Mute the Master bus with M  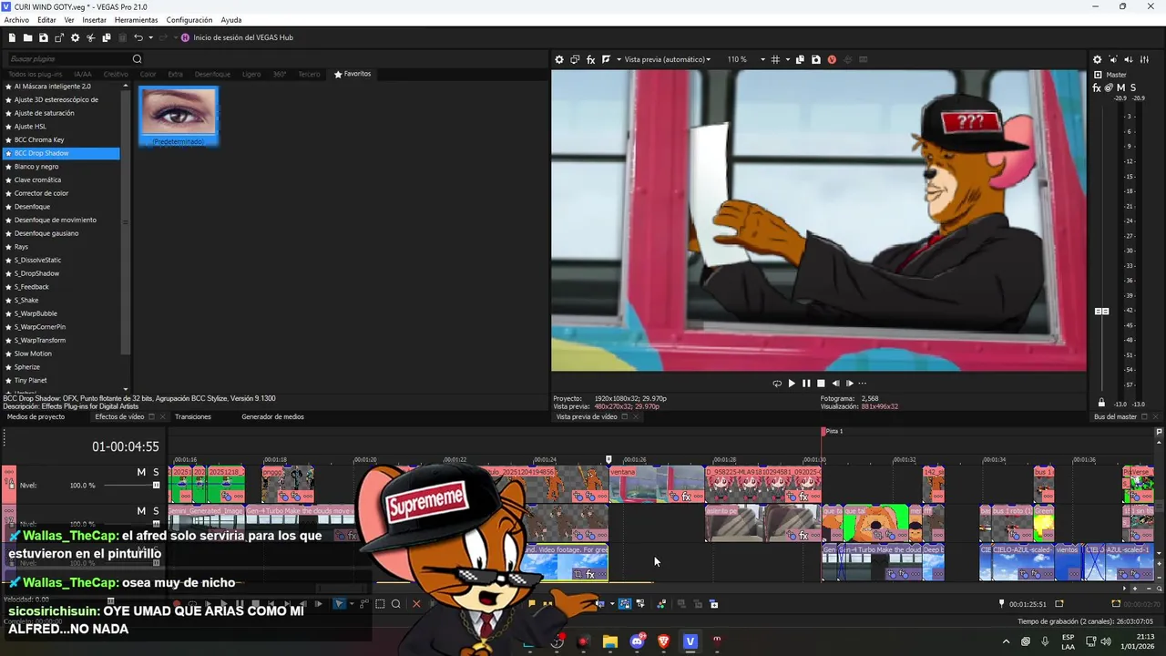1121,87
